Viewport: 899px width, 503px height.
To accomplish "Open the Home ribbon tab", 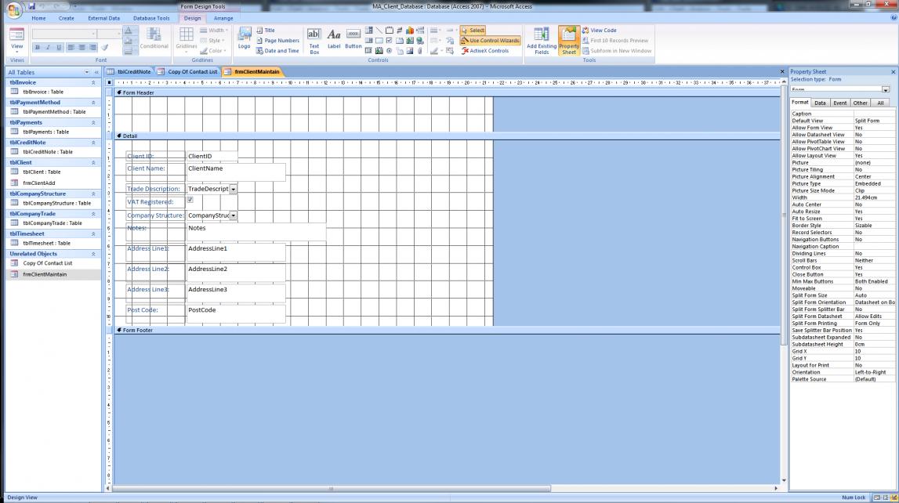I will [38, 18].
